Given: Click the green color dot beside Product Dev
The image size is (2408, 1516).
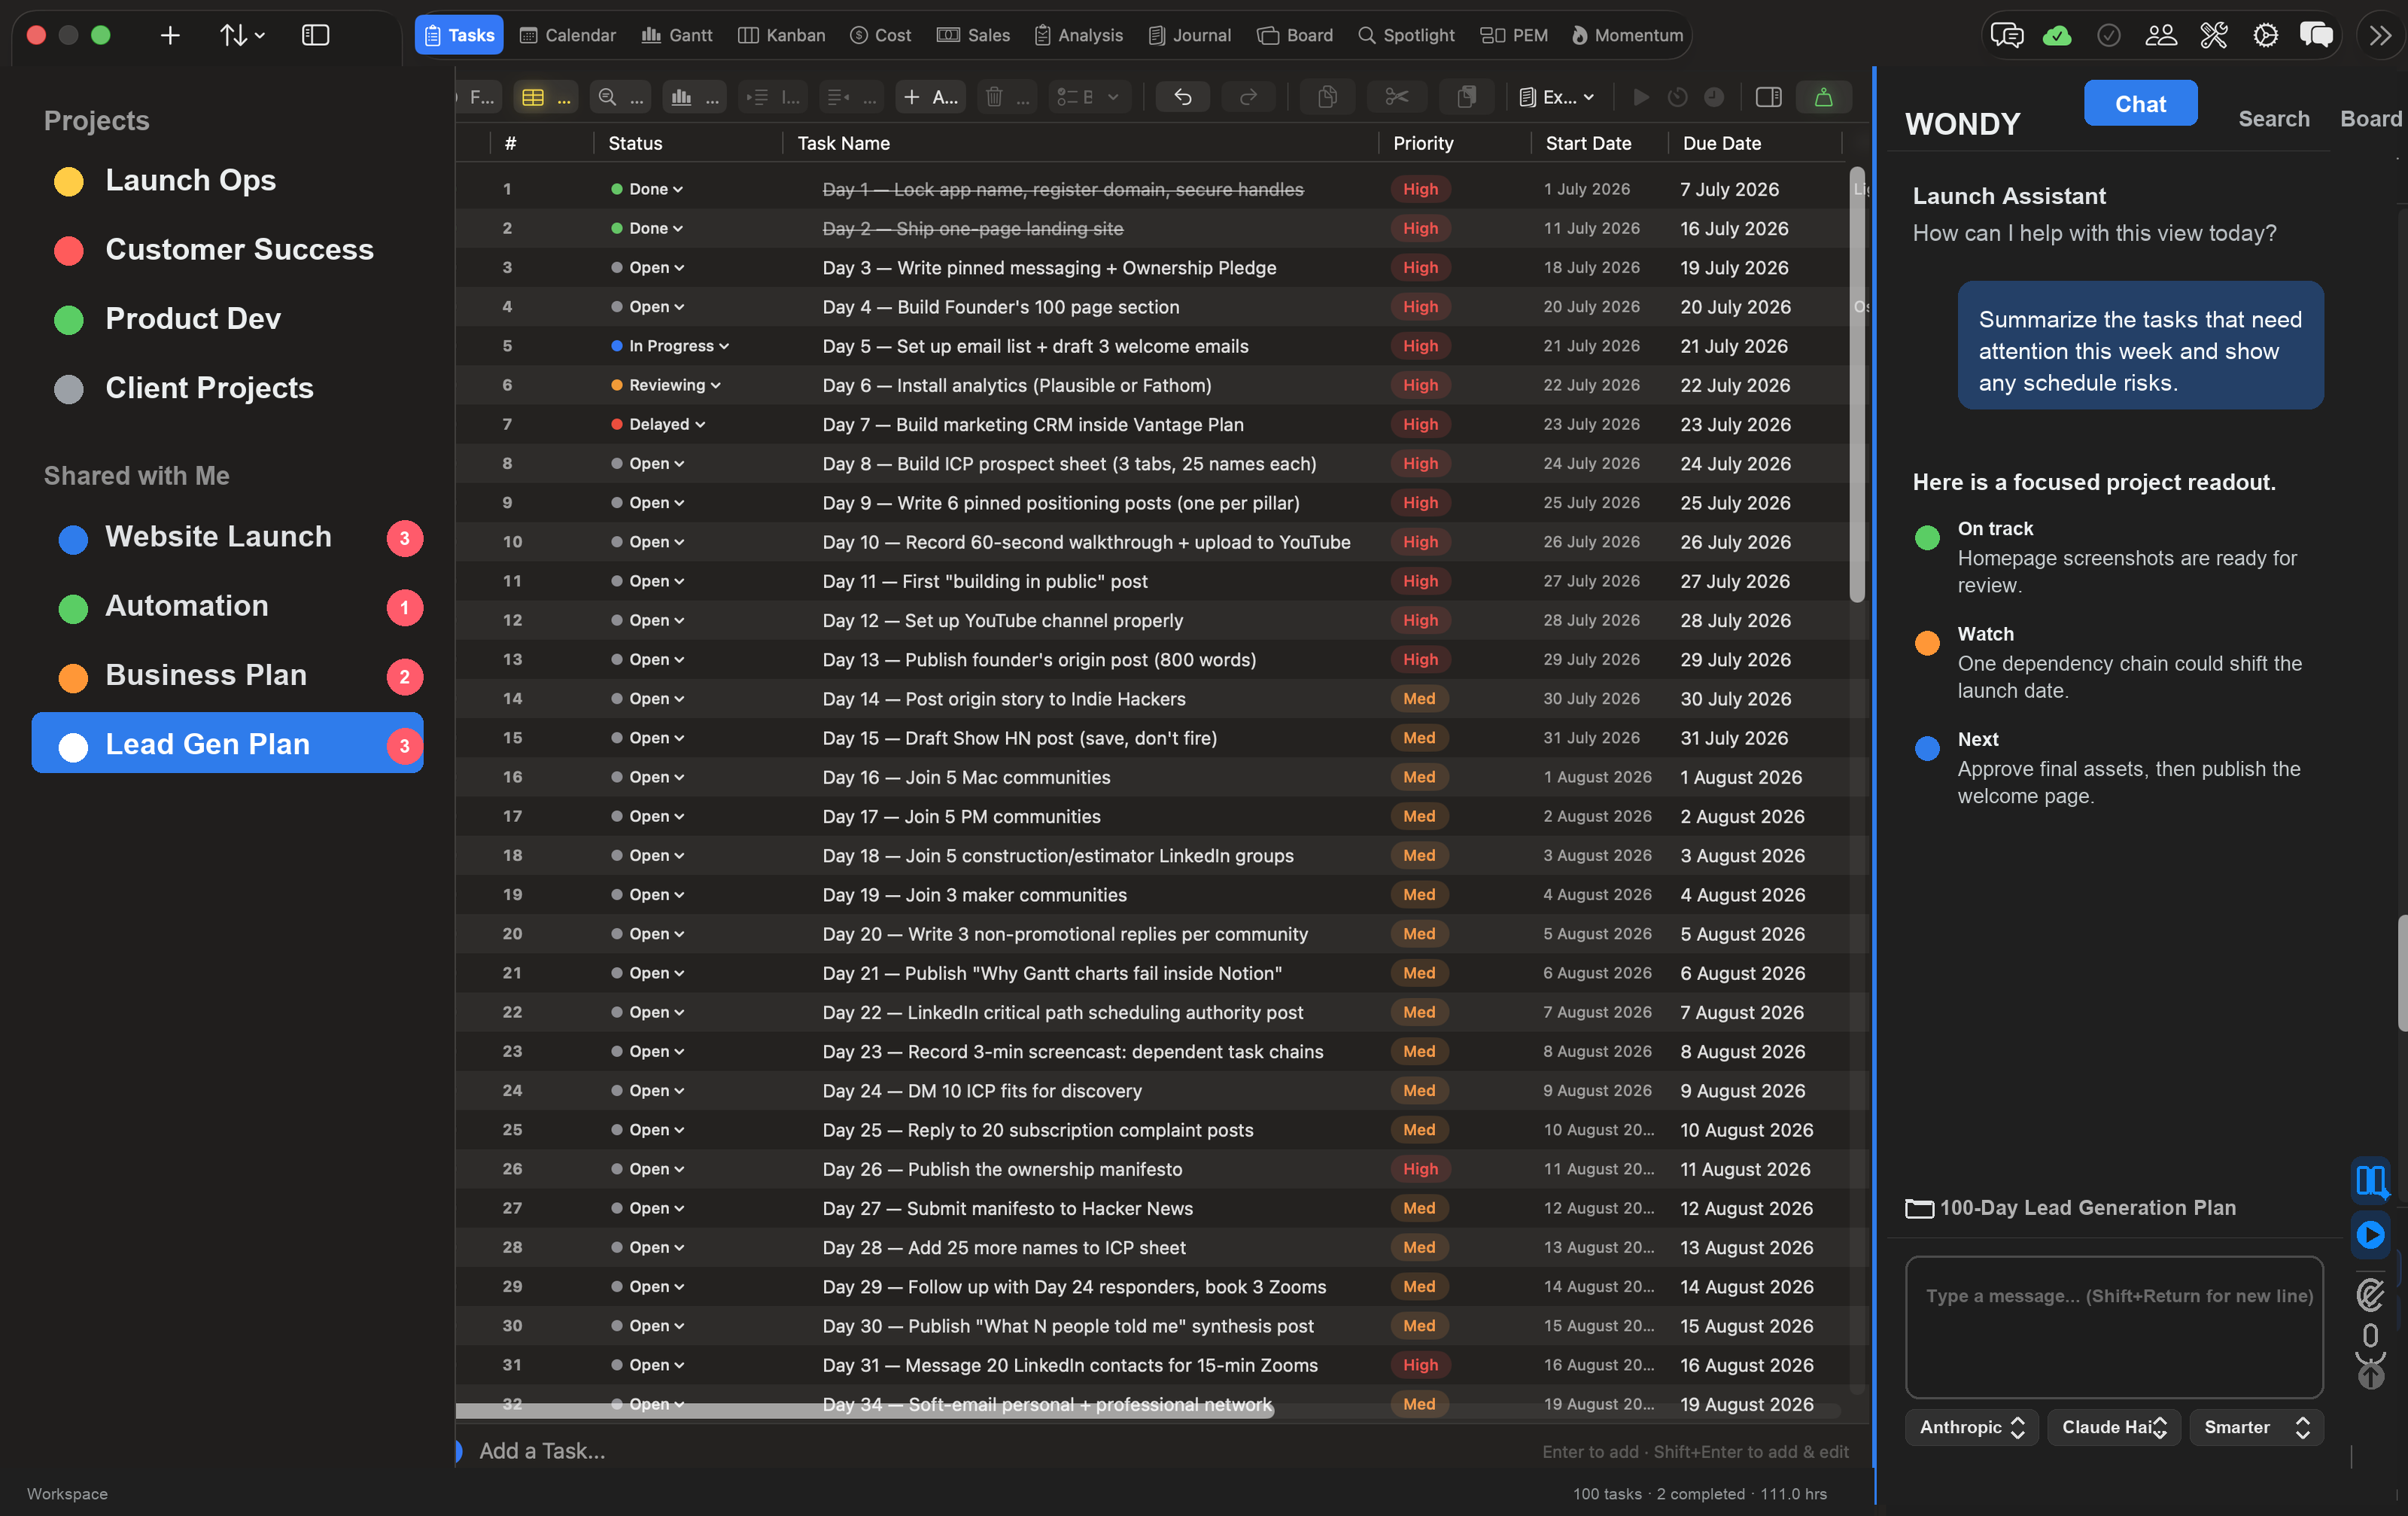Looking at the screenshot, I should 69,320.
